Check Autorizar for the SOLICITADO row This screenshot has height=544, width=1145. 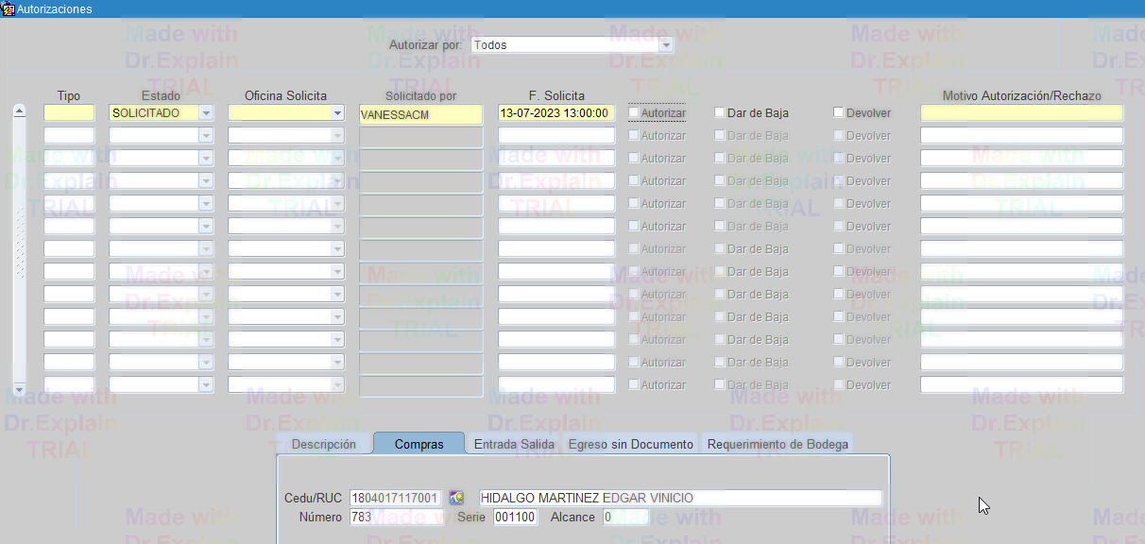click(x=634, y=112)
